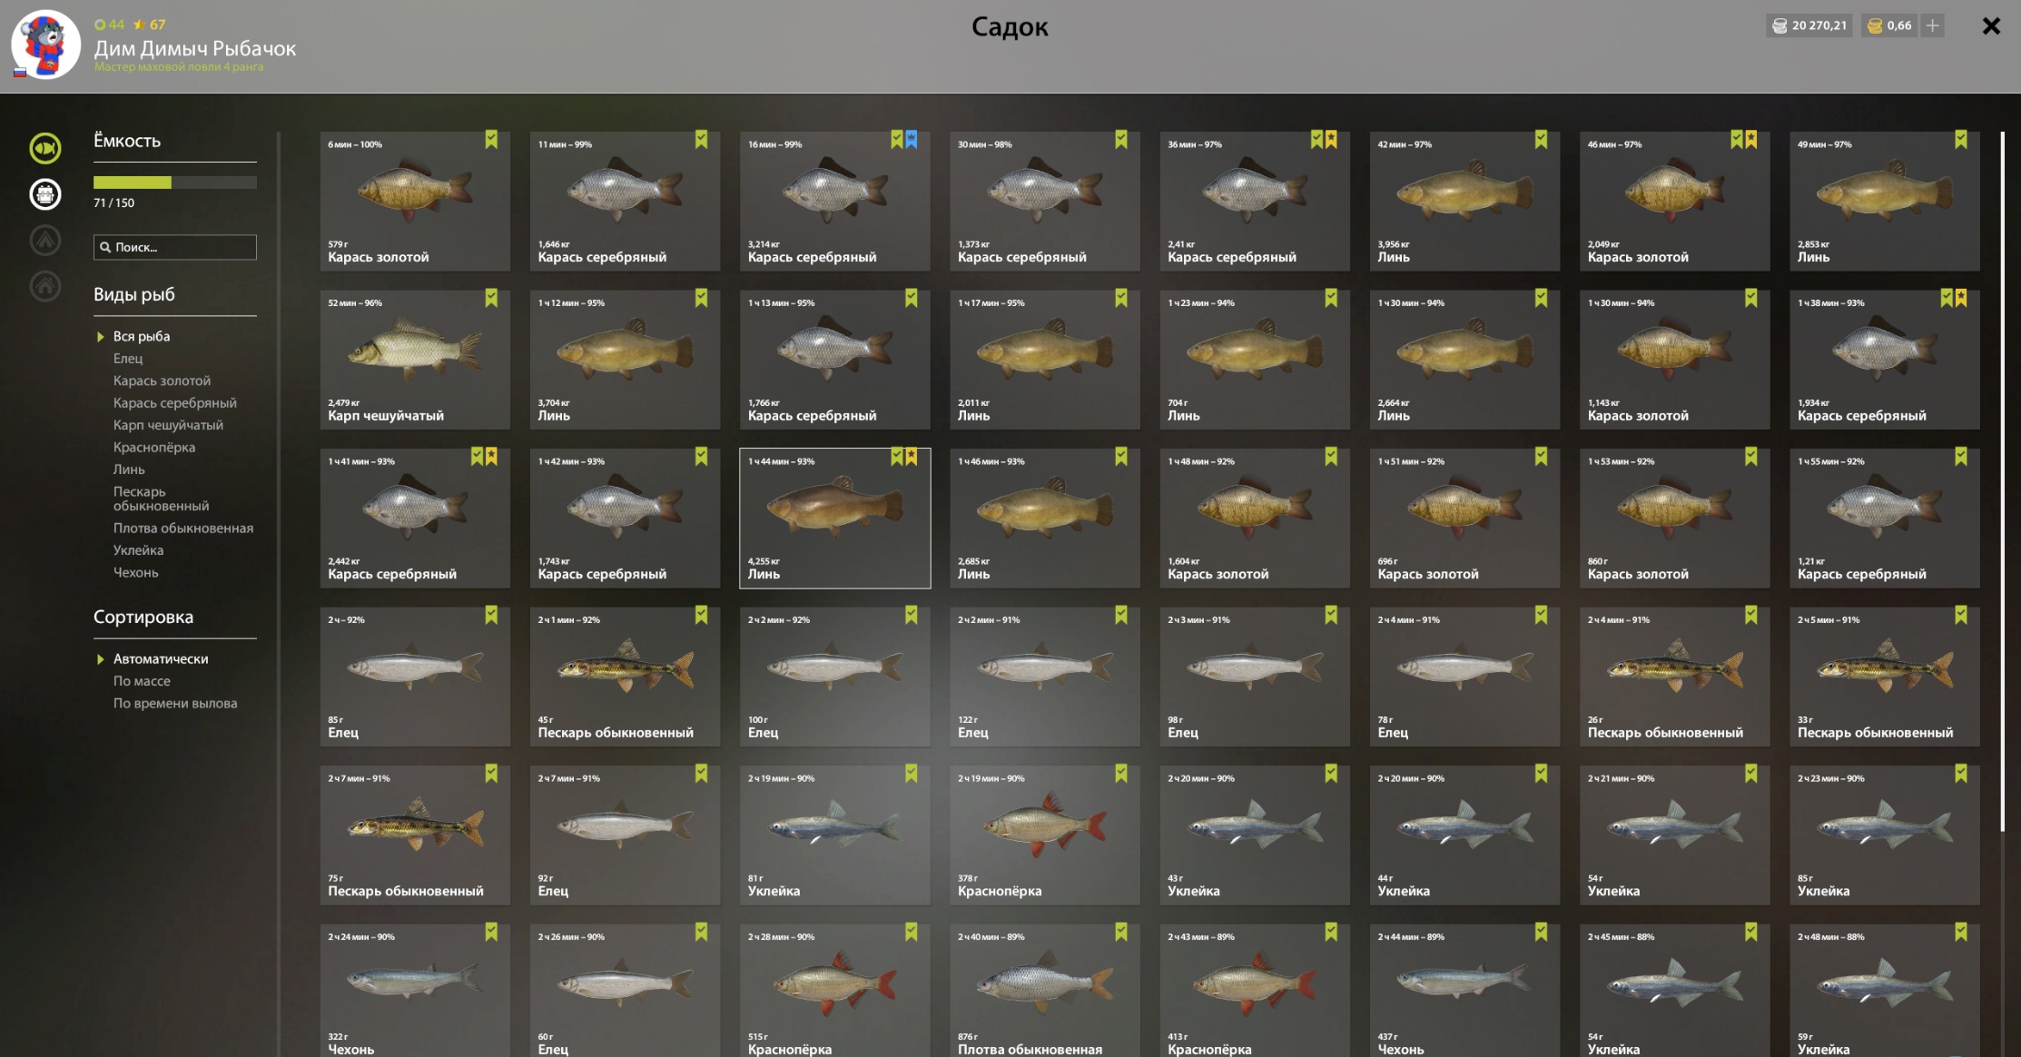This screenshot has width=2021, height=1057.
Task: Click the blue trophy bookmark on the 3,214 кг Карась
Action: point(912,139)
